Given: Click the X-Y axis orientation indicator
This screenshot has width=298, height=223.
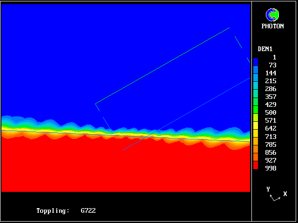Looking at the screenshot, I should pyautogui.click(x=276, y=195).
